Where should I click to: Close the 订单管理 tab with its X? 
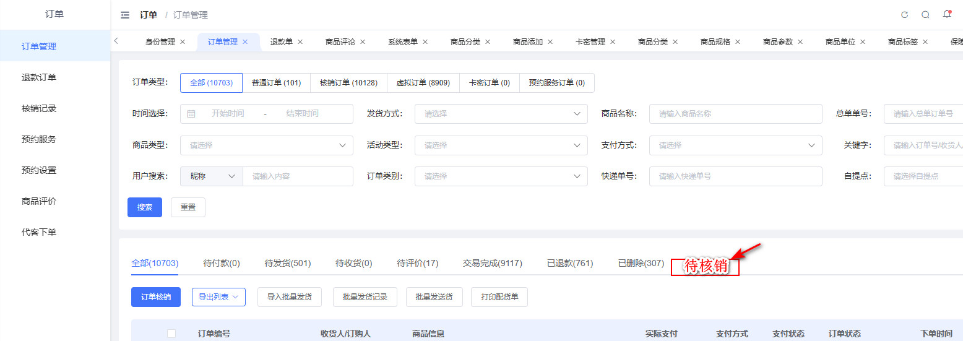tap(245, 42)
